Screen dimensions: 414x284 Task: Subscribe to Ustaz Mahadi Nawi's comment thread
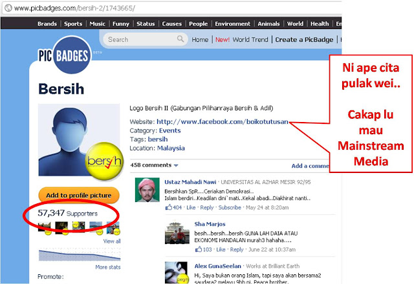click(x=230, y=207)
